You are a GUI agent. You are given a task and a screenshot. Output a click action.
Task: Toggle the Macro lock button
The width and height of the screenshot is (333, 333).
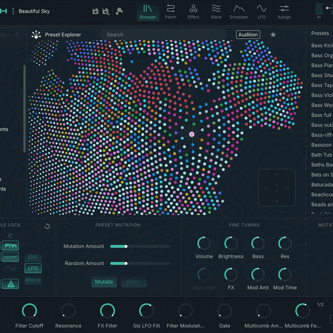[33, 280]
